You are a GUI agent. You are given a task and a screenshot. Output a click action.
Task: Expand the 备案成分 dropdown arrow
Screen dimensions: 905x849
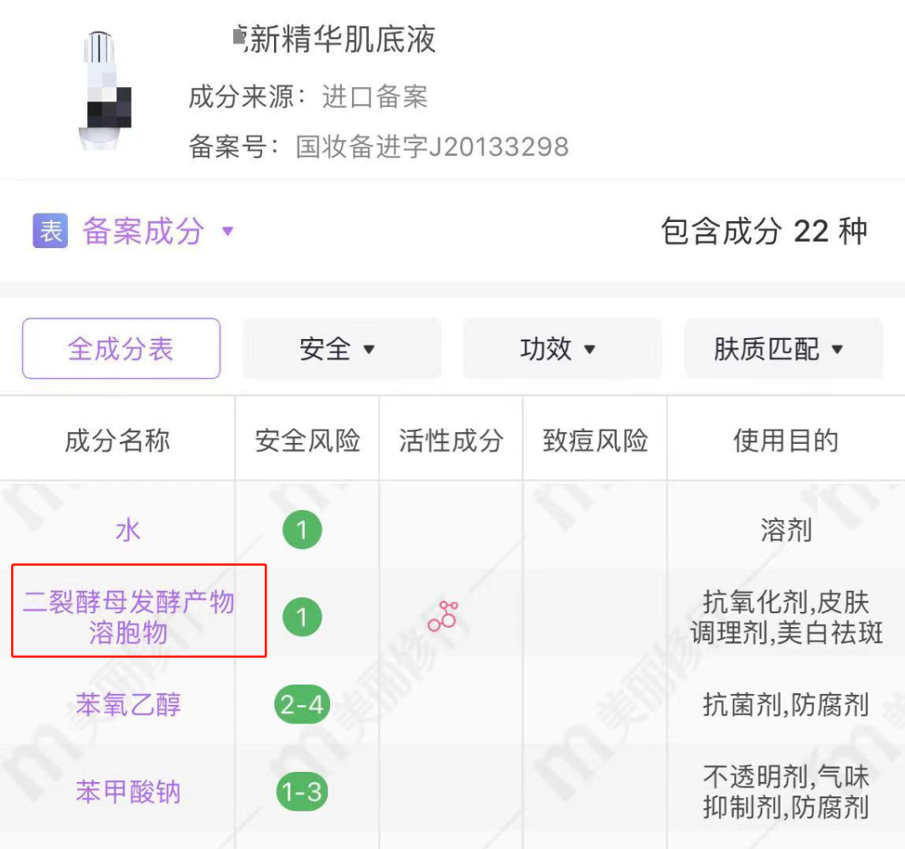click(228, 231)
